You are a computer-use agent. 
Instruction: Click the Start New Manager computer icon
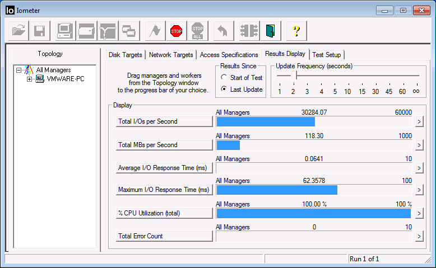[x=65, y=31]
